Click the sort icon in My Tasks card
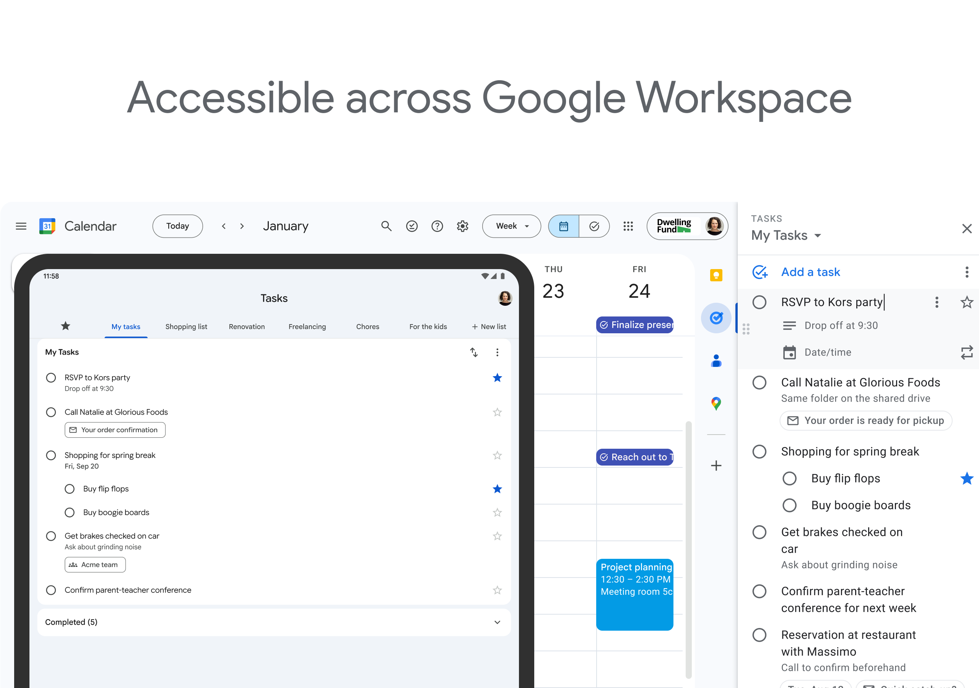The width and height of the screenshot is (979, 688). [x=474, y=352]
